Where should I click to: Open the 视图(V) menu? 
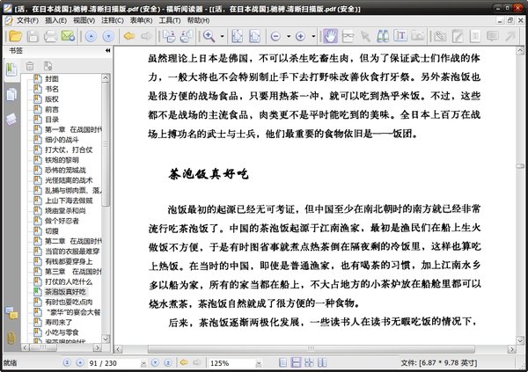point(84,18)
